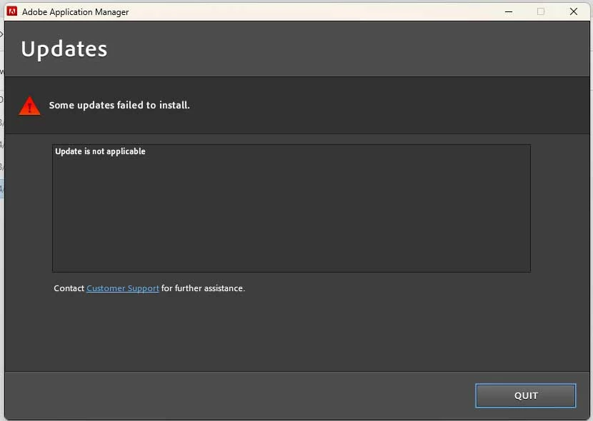Open the Customer Support link
Screen dimensions: 593x421
pyautogui.click(x=123, y=288)
